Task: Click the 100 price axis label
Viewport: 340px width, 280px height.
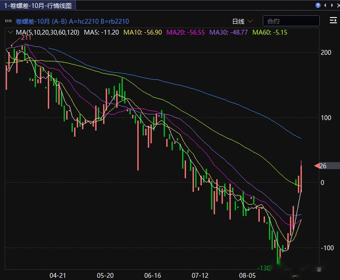Action: click(326, 118)
